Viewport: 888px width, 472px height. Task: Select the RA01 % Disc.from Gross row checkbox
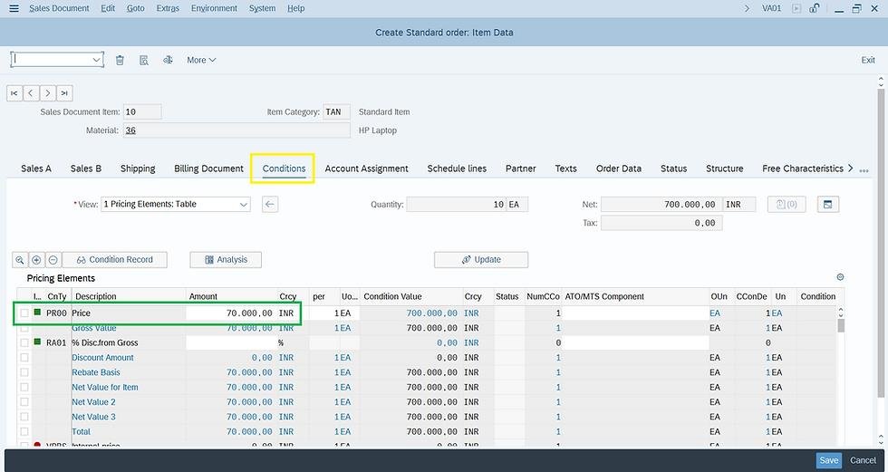point(24,343)
